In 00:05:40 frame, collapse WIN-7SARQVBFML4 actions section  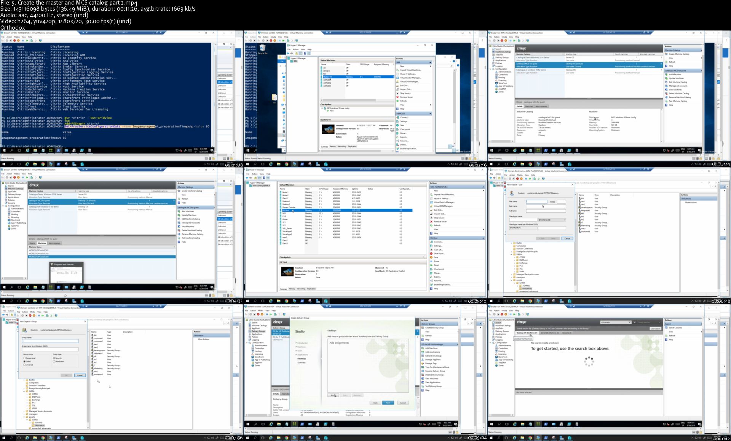pyautogui.click(x=483, y=187)
